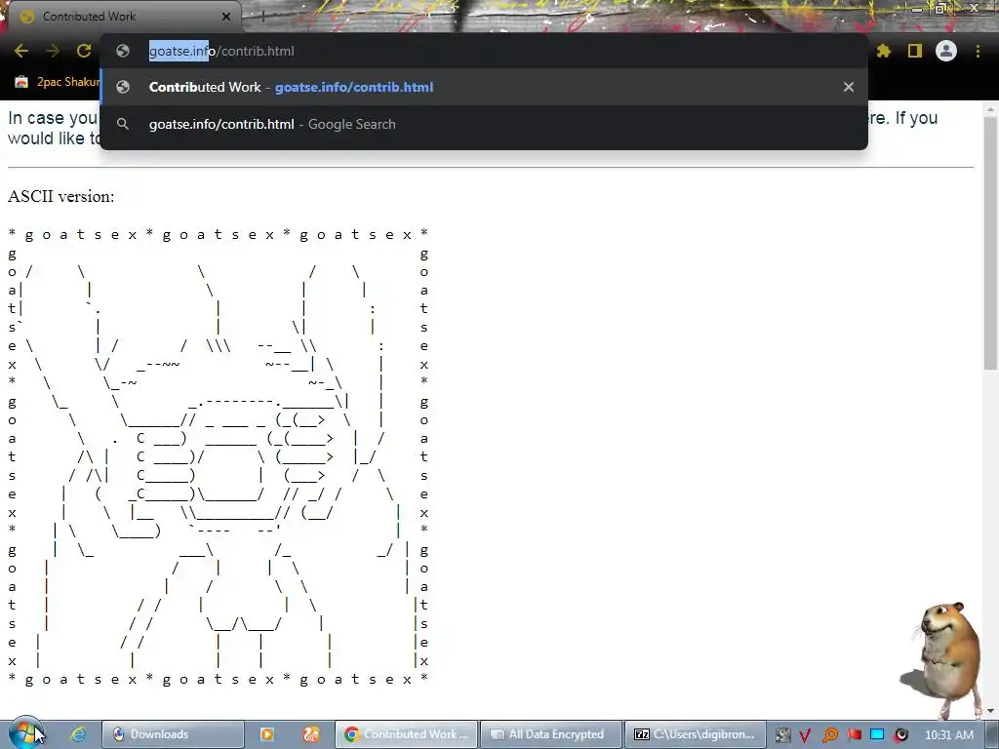This screenshot has height=749, width=999.
Task: Click the scrollbar down arrow
Action: [990, 710]
